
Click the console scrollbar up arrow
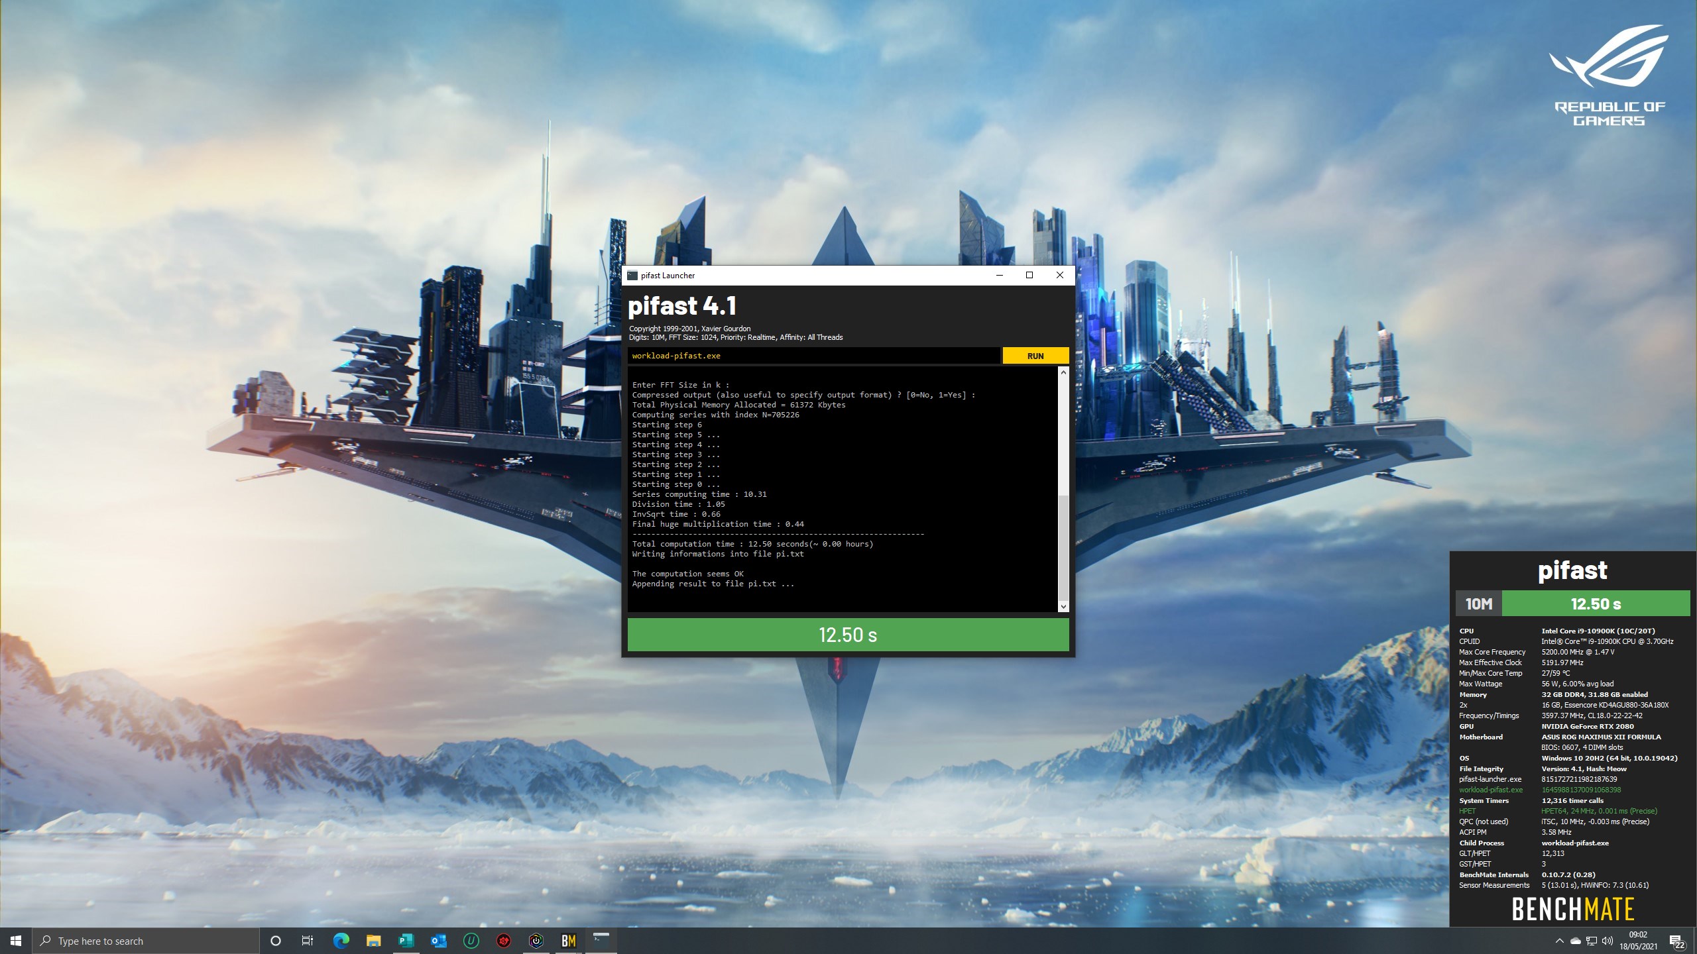[1063, 372]
